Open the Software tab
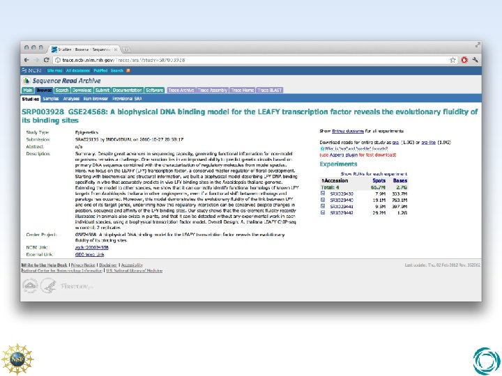502x376 pixels. (x=155, y=91)
